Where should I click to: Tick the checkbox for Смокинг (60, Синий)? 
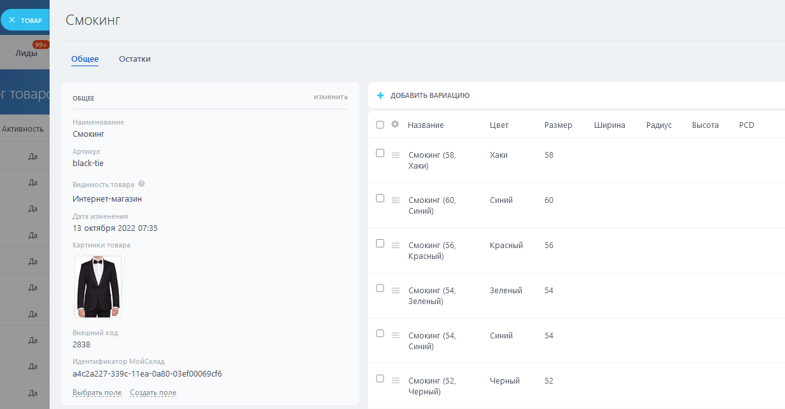pos(380,198)
